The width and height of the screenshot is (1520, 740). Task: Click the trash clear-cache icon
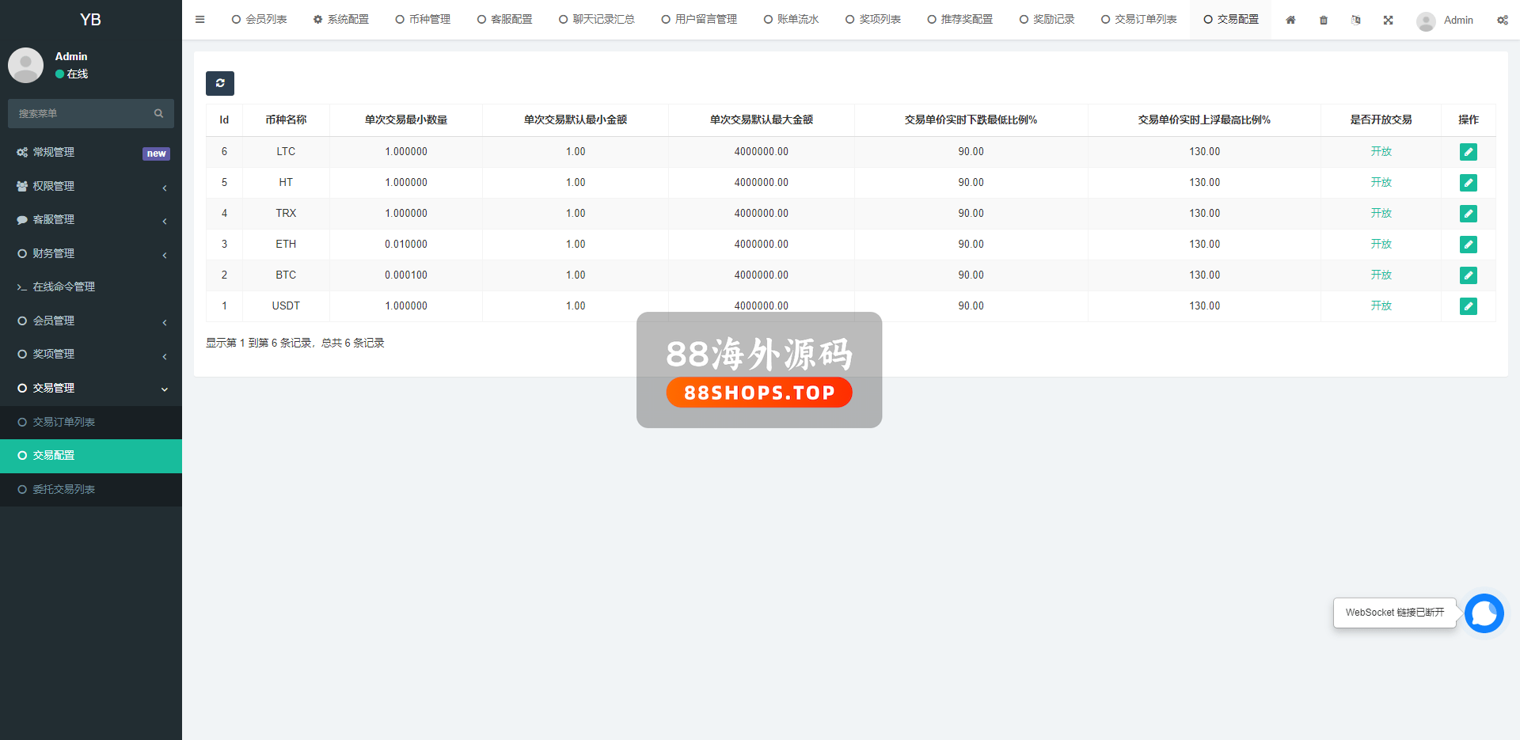(1324, 20)
